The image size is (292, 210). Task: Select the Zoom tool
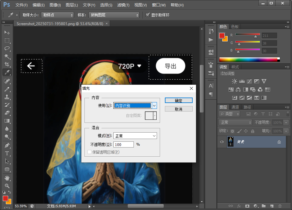tap(7, 186)
